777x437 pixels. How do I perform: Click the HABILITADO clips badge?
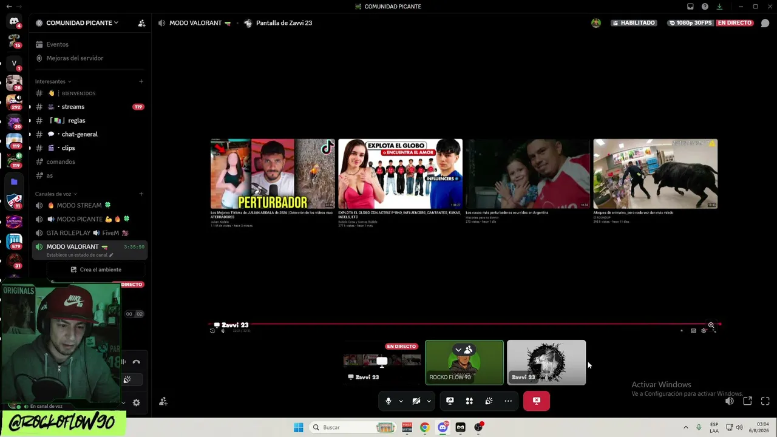(x=633, y=23)
